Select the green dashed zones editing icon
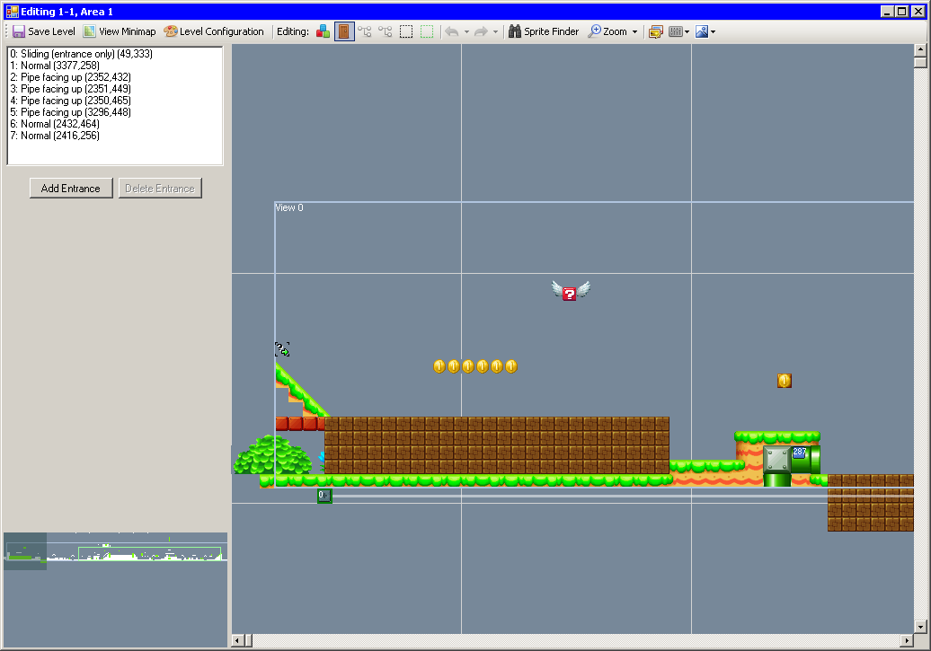Screen dimensions: 931x651 point(427,31)
